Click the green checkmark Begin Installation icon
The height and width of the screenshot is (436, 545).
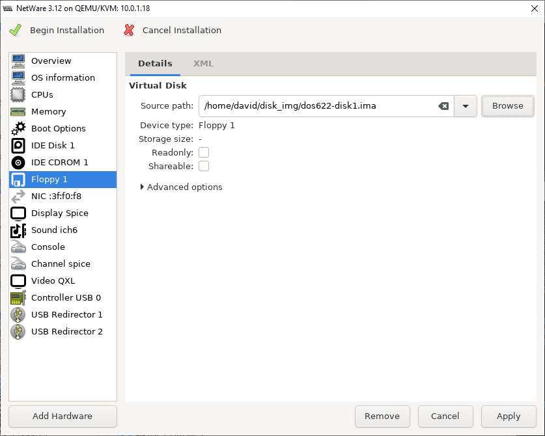tap(15, 30)
